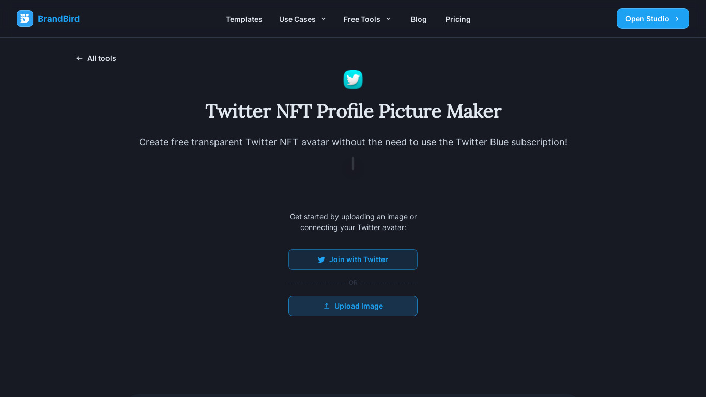This screenshot has width=706, height=397.
Task: Click the upload arrow icon
Action: coord(327,306)
